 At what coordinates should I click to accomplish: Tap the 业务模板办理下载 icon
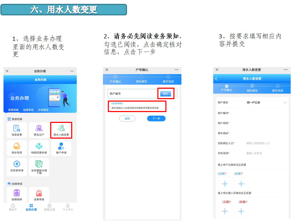point(39,166)
